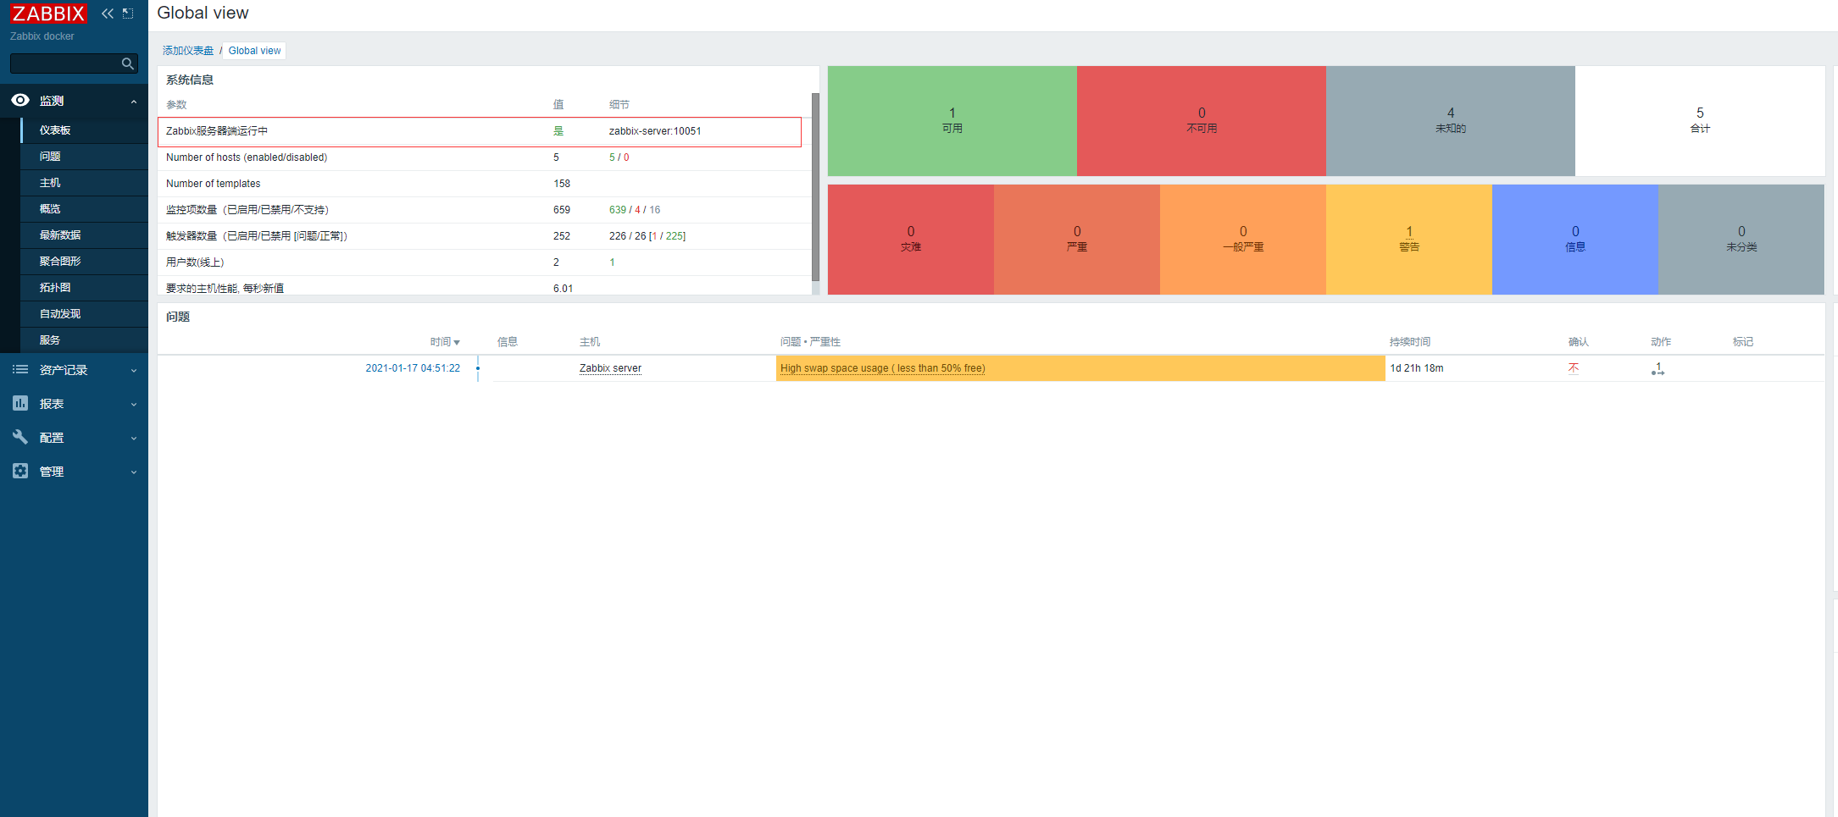Click the ZABBIX logo

click(48, 13)
